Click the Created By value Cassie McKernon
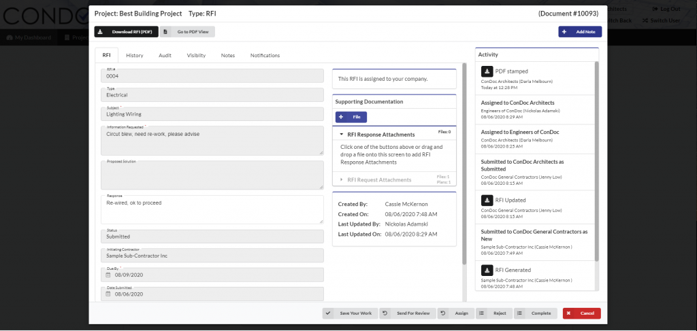 (406, 204)
